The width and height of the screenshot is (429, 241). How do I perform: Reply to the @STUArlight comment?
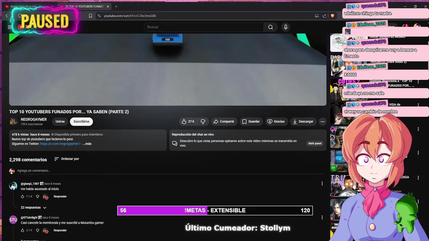(60, 230)
